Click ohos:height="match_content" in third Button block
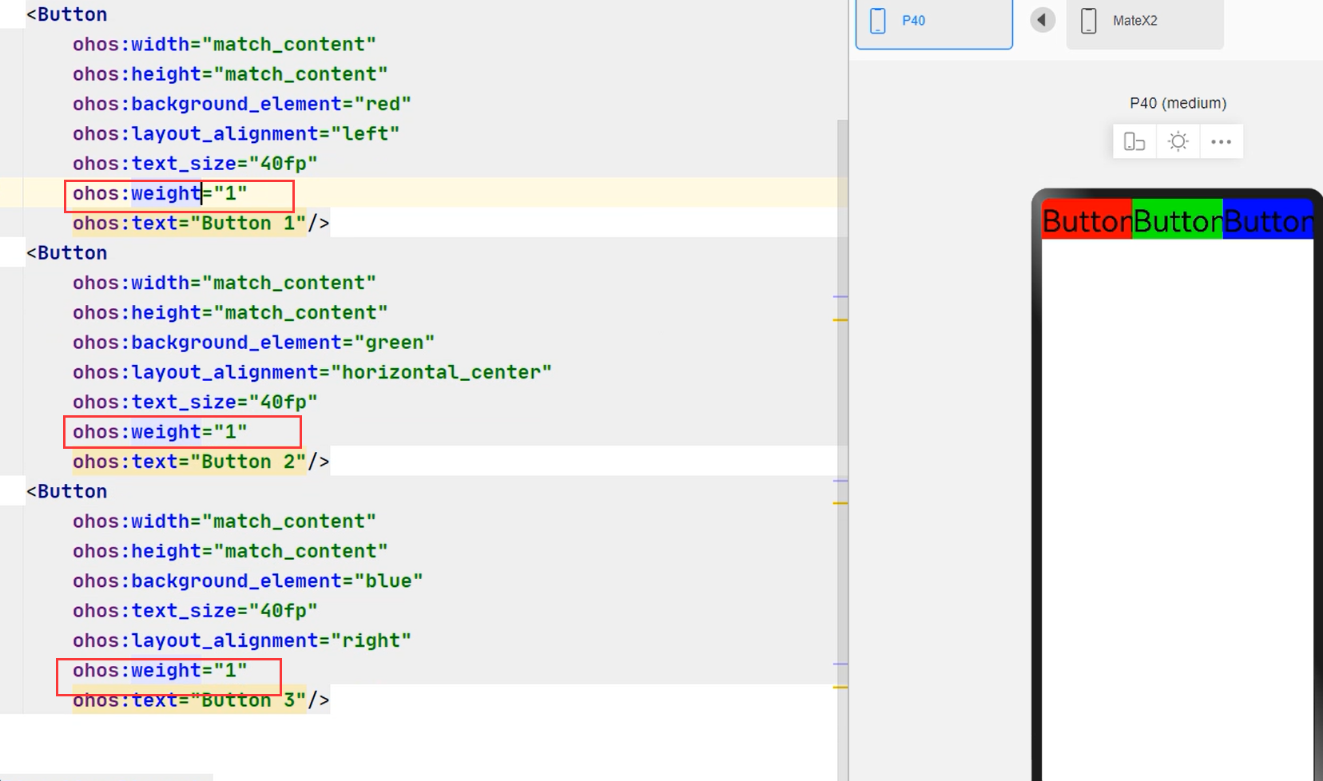The image size is (1323, 781). pos(230,551)
